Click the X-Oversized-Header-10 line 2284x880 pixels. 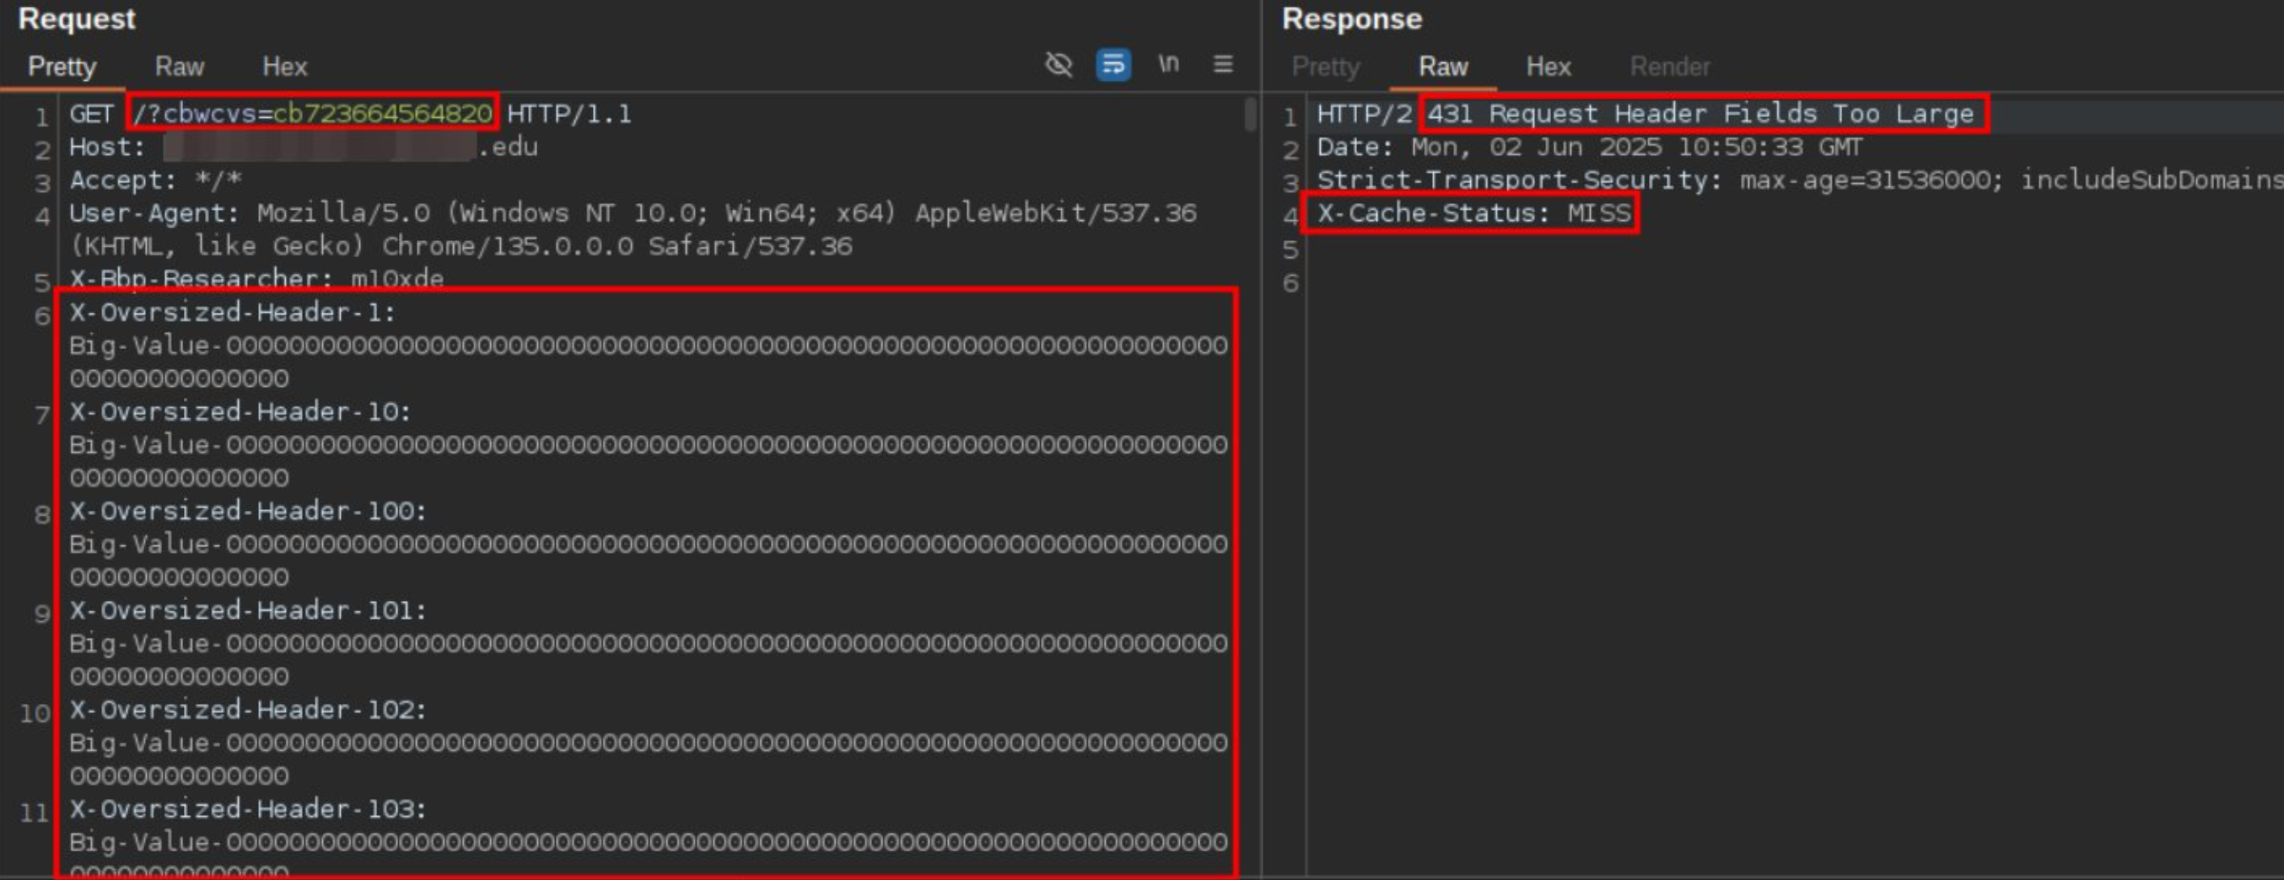click(x=240, y=412)
